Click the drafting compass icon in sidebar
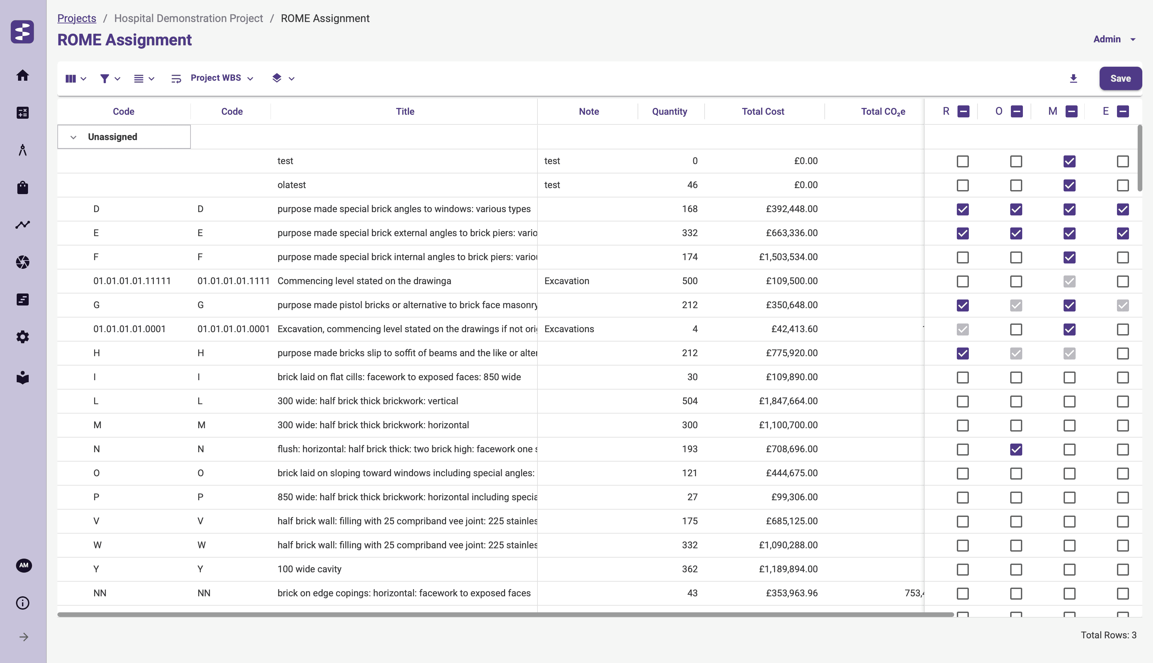Screen dimensions: 1153x663 tap(22, 150)
